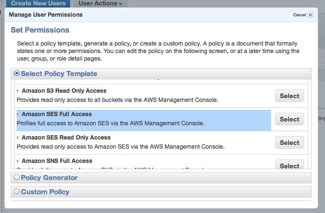Select the Amazon SNS Full Access policy
This screenshot has height=213, width=325.
point(289,165)
